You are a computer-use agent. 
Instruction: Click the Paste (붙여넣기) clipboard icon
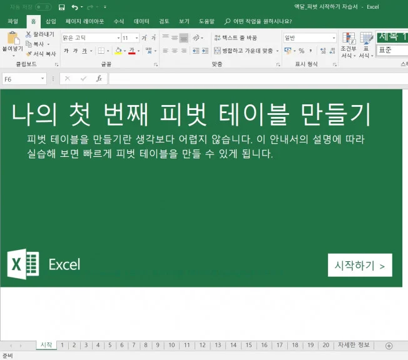pyautogui.click(x=13, y=38)
